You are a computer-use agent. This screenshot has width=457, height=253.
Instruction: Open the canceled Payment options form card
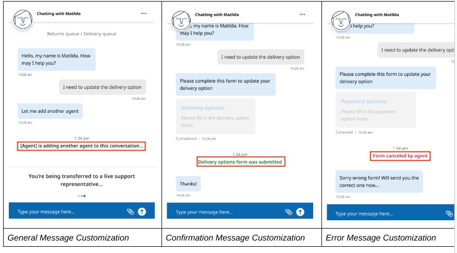point(375,110)
